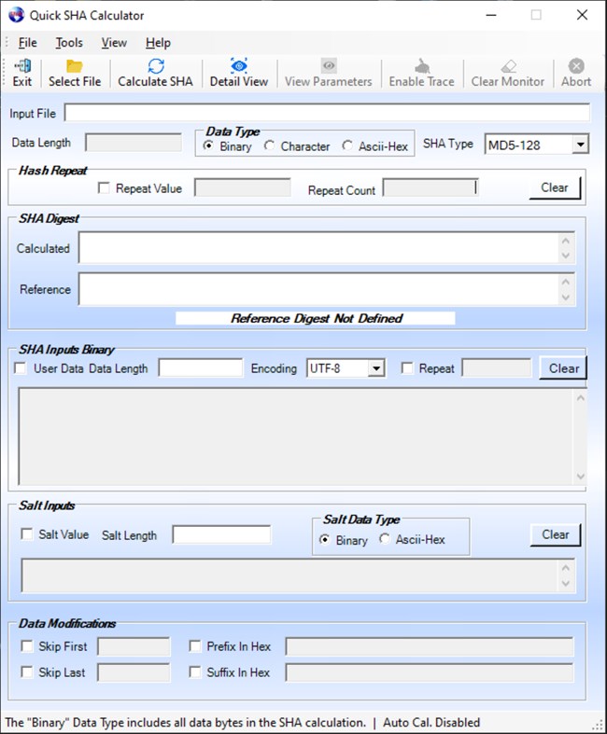607x734 pixels.
Task: Open the Tools menu
Action: (69, 43)
